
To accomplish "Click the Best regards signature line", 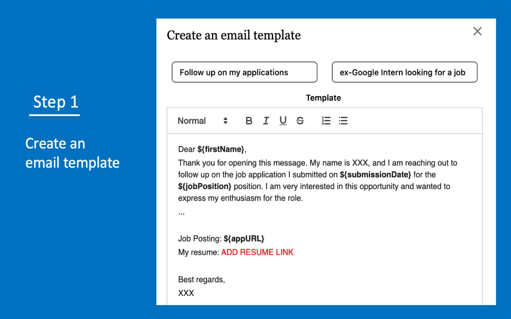I will (x=201, y=280).
